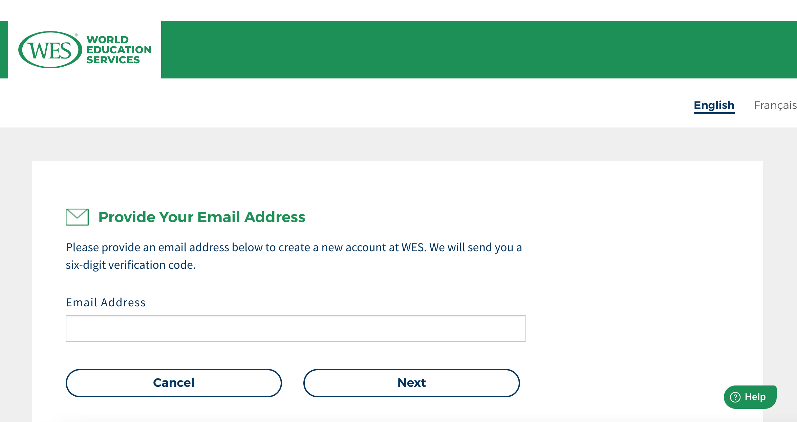797x422 pixels.
Task: Click the WES oval logo
Action: (50, 50)
